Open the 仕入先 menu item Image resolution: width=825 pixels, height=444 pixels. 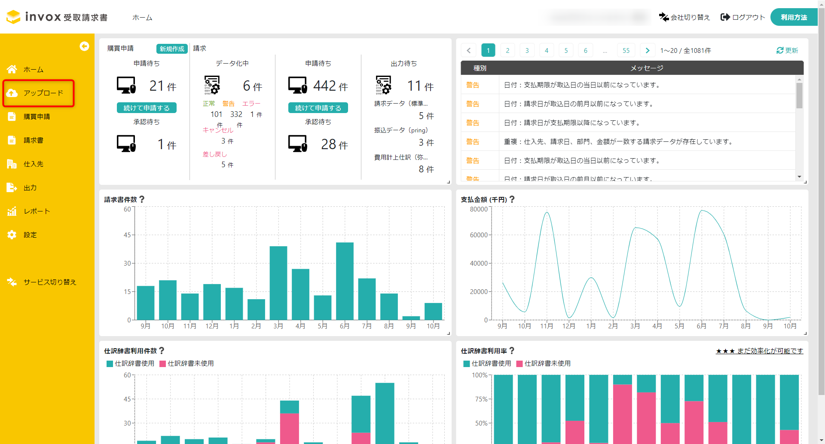tap(34, 164)
